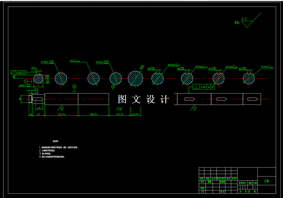Pick the 137.13 dimension value
The width and height of the screenshot is (283, 198).
pyautogui.click(x=119, y=114)
